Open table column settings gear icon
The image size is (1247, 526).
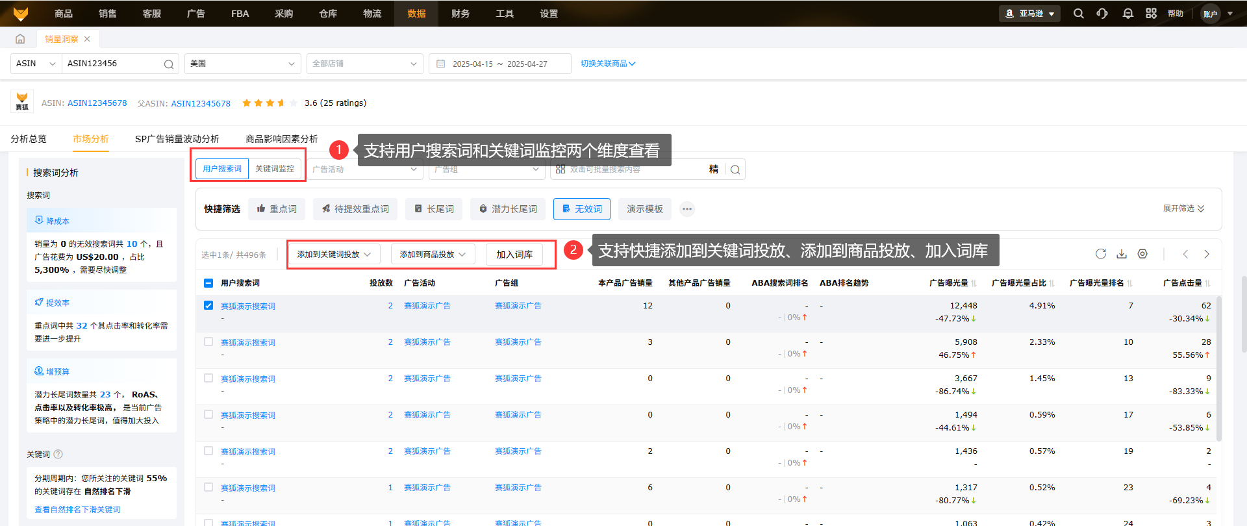click(1142, 254)
